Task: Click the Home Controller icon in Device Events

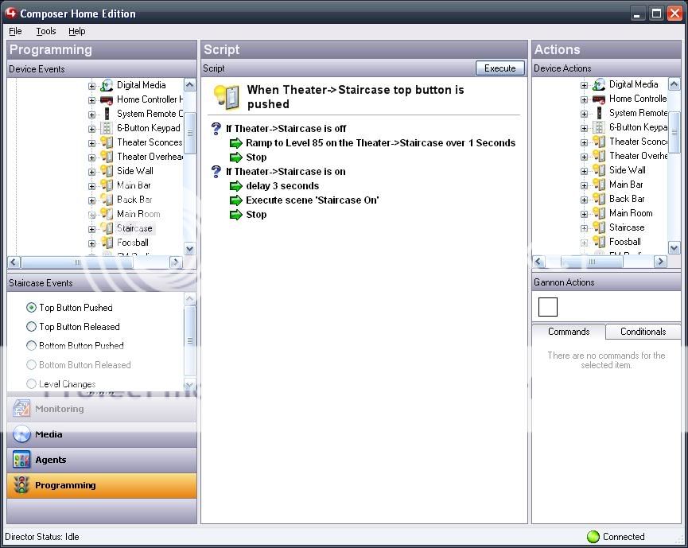Action: coord(107,99)
